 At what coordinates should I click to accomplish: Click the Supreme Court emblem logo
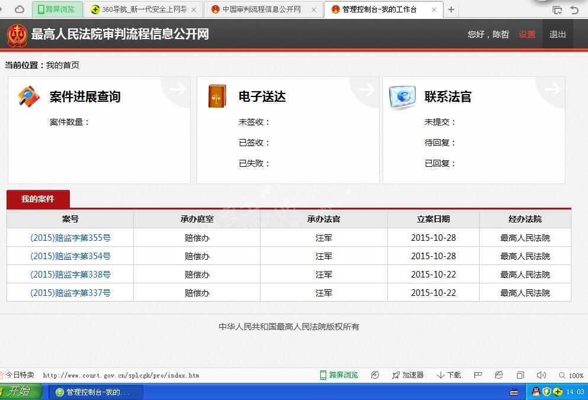point(17,36)
